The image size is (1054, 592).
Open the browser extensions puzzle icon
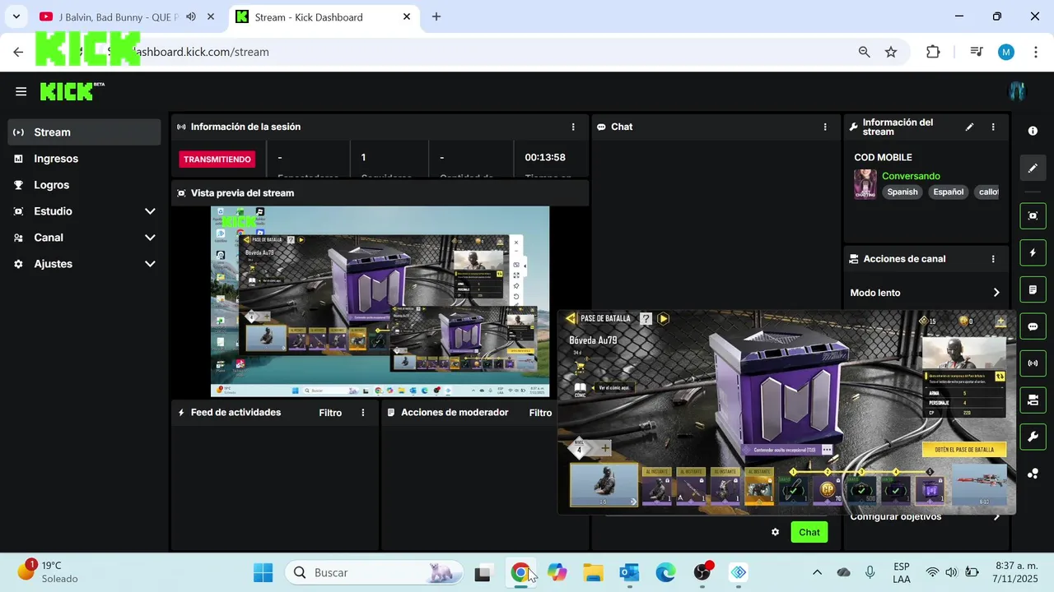pos(933,52)
